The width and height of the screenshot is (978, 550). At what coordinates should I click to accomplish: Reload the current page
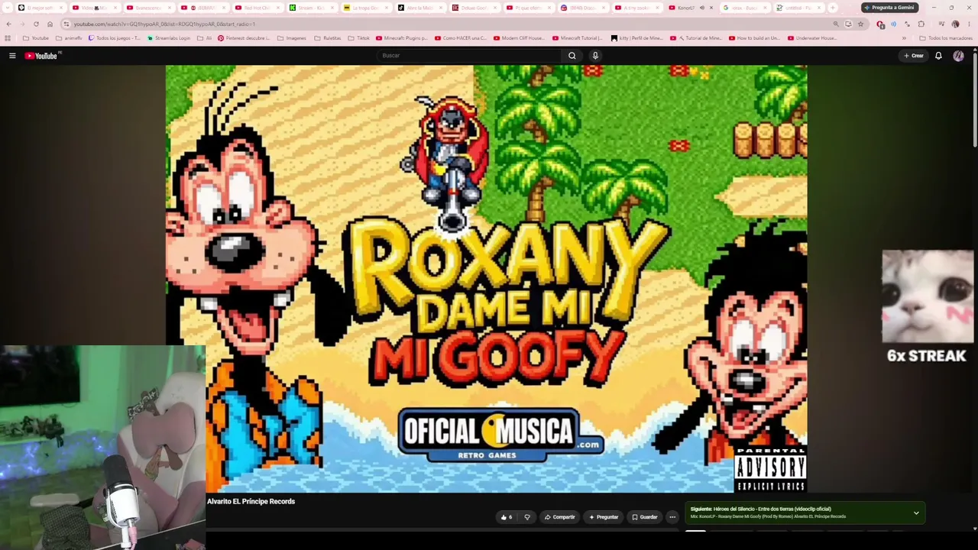point(36,24)
